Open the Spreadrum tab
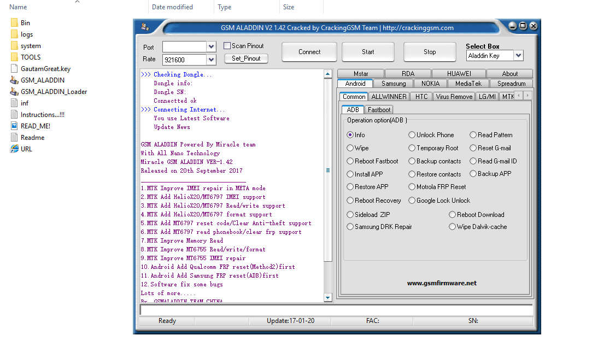 [511, 84]
